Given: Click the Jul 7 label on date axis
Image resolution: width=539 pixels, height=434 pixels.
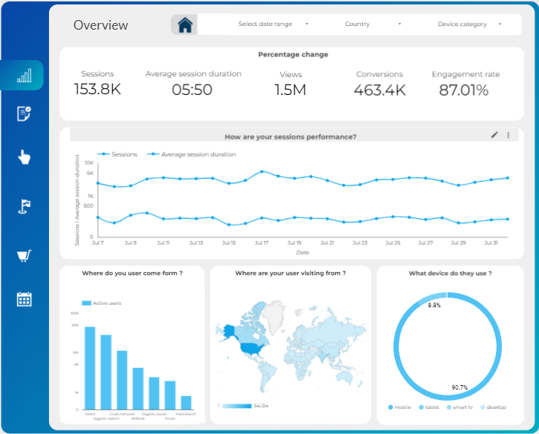Looking at the screenshot, I should coord(97,243).
